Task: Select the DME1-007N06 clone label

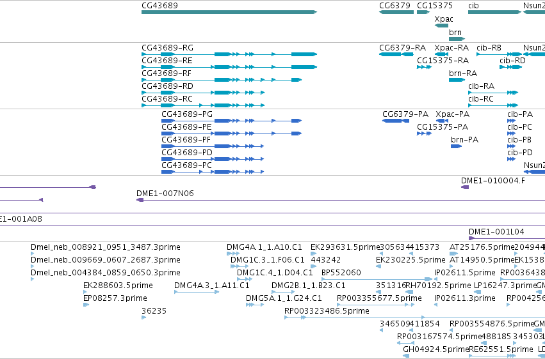Action: 165,194
